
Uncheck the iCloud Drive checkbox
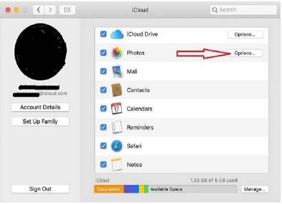coord(103,34)
